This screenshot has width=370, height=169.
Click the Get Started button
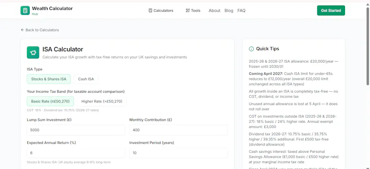coord(331,11)
